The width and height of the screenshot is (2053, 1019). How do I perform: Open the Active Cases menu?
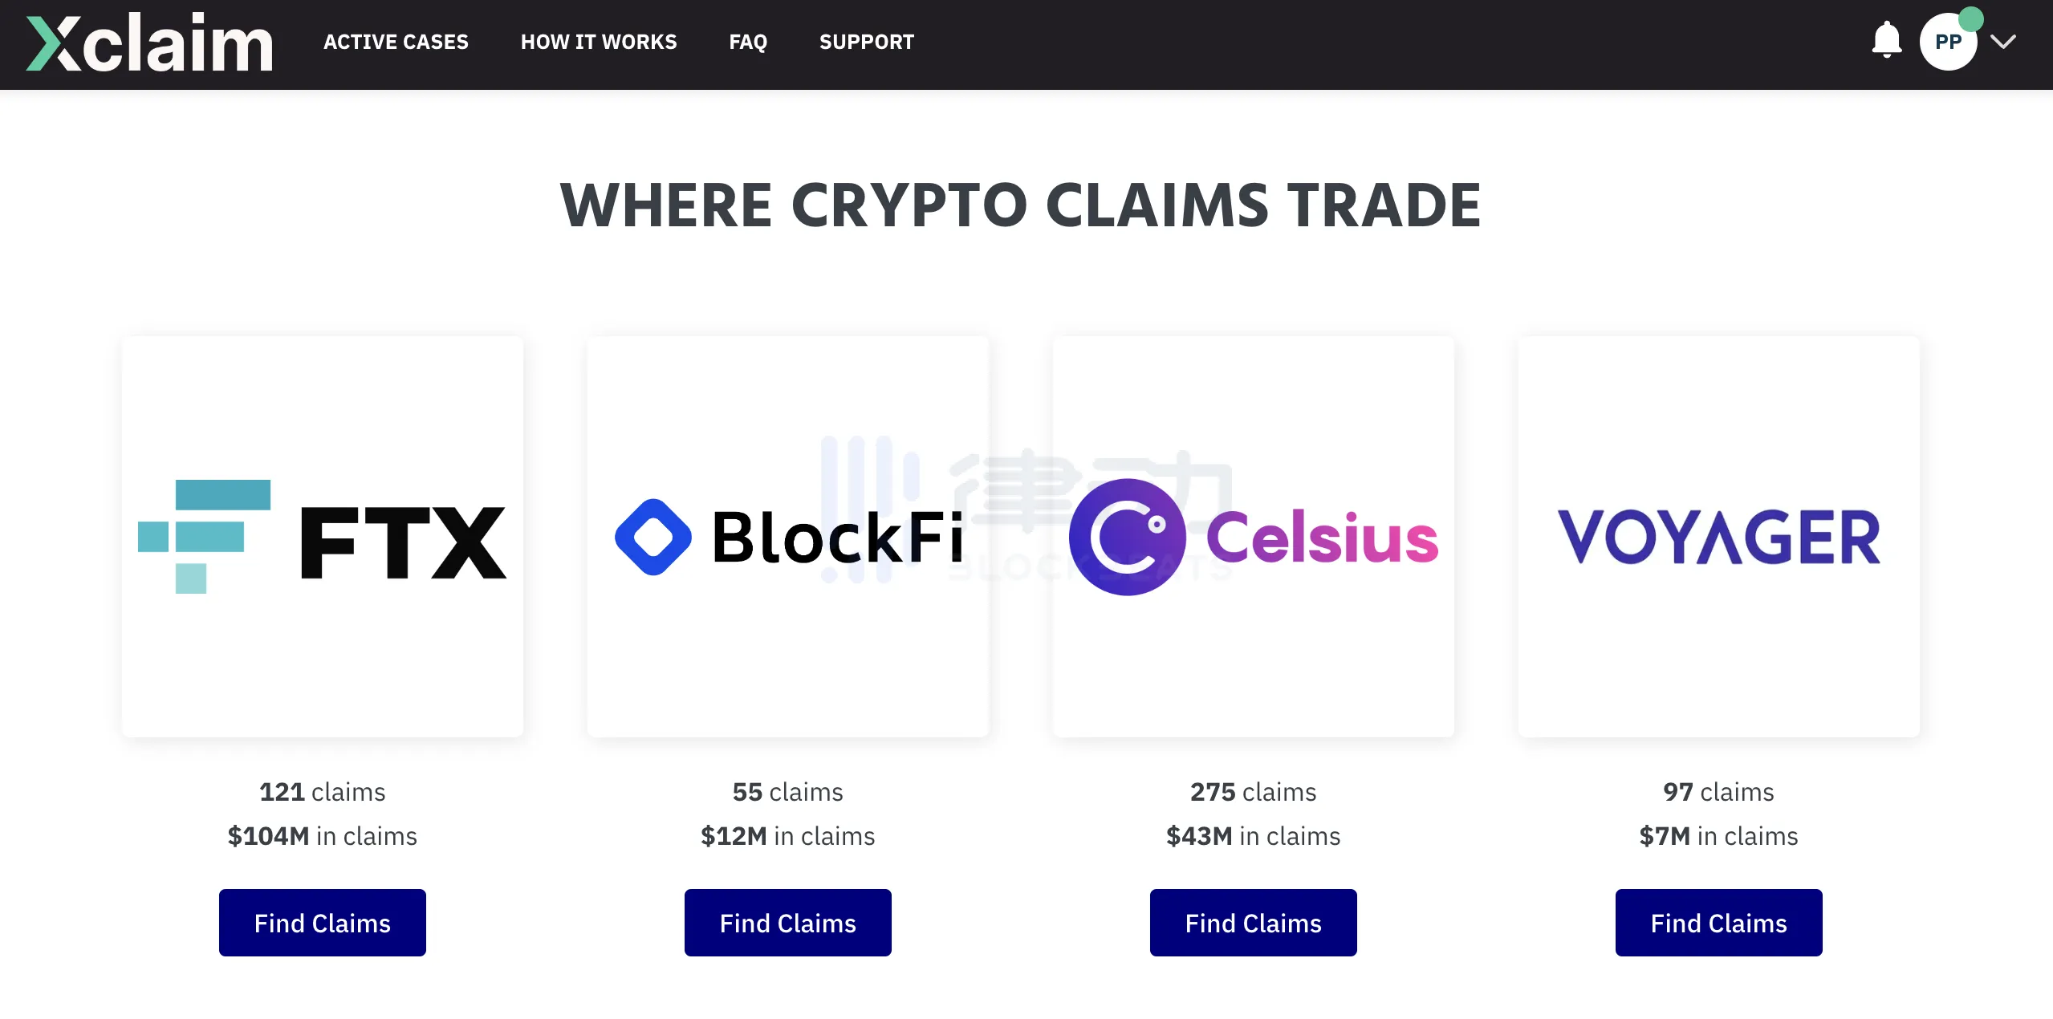point(396,43)
